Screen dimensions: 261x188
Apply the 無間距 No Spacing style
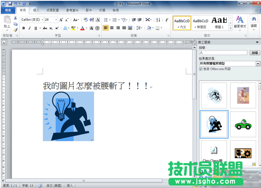(200, 23)
